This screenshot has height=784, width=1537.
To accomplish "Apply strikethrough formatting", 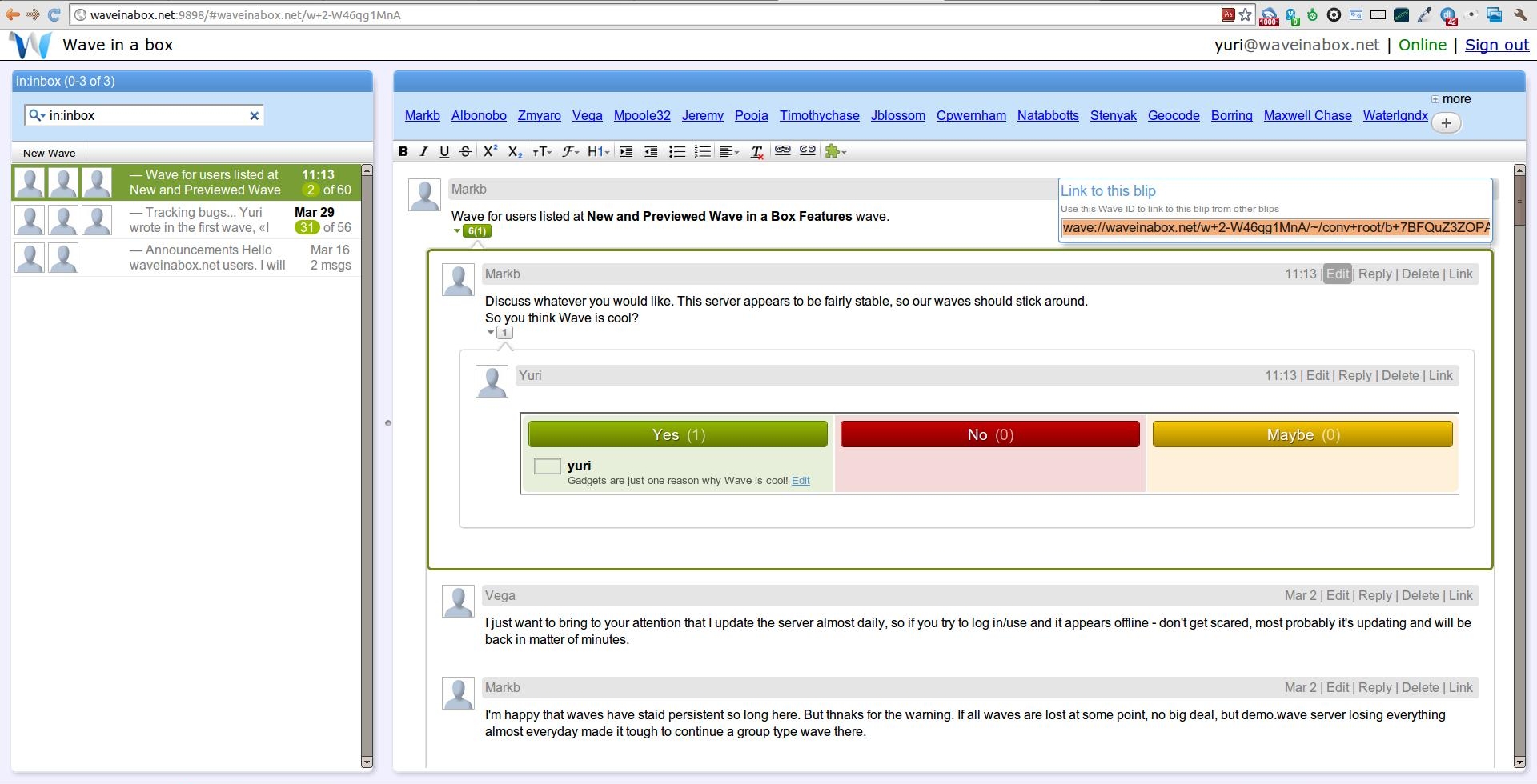I will click(465, 151).
